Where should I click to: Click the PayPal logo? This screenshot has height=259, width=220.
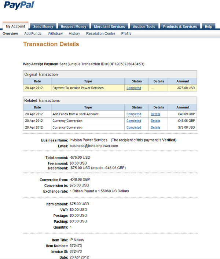[x=19, y=5]
